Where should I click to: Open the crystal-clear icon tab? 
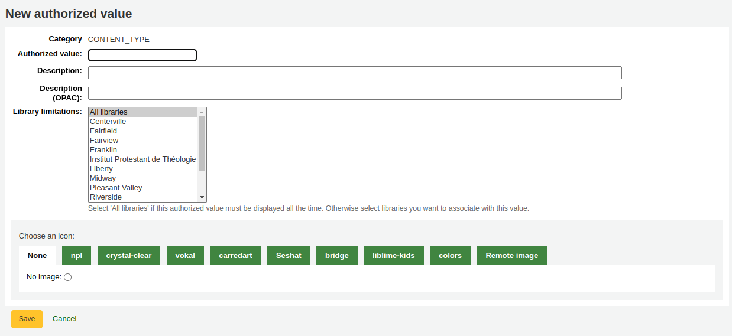(x=129, y=256)
